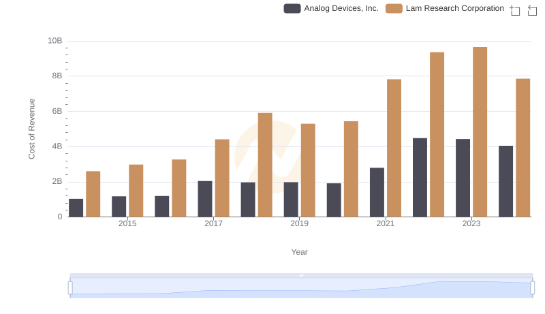The width and height of the screenshot is (545, 314).
Task: Click the top grip bar of the range slider
Action: [x=301, y=275]
